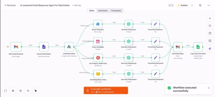Screen dimensions: 215x97
Task: Click the Execute workflow button
Action: [x=102, y=90]
